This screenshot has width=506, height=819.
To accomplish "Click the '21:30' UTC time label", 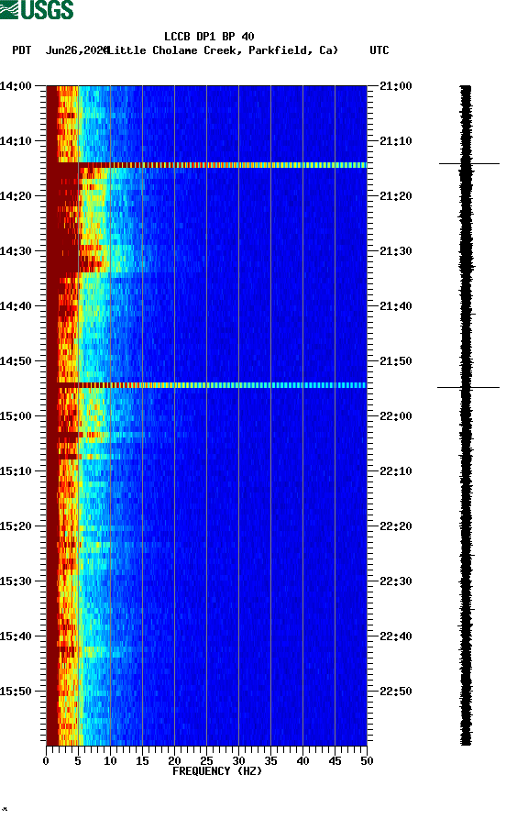I will (x=396, y=250).
